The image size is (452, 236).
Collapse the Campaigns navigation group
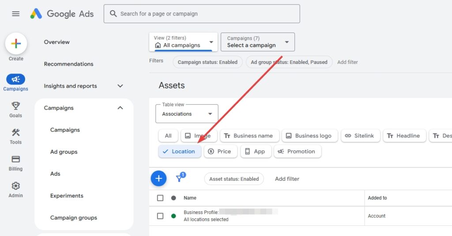[120, 108]
